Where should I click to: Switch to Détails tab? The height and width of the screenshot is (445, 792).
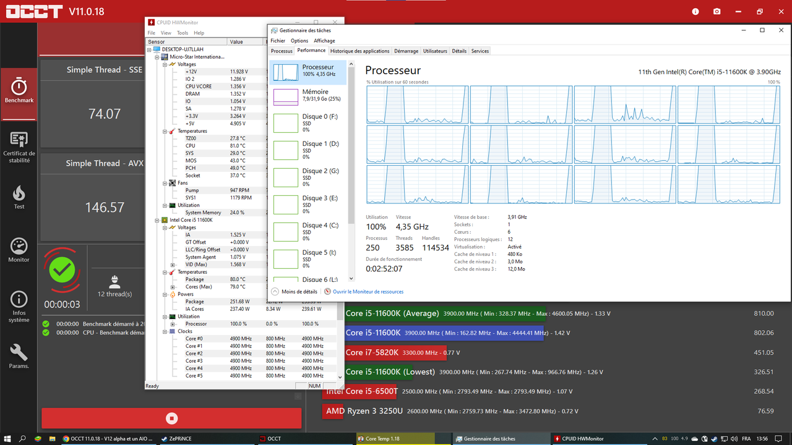click(x=459, y=51)
